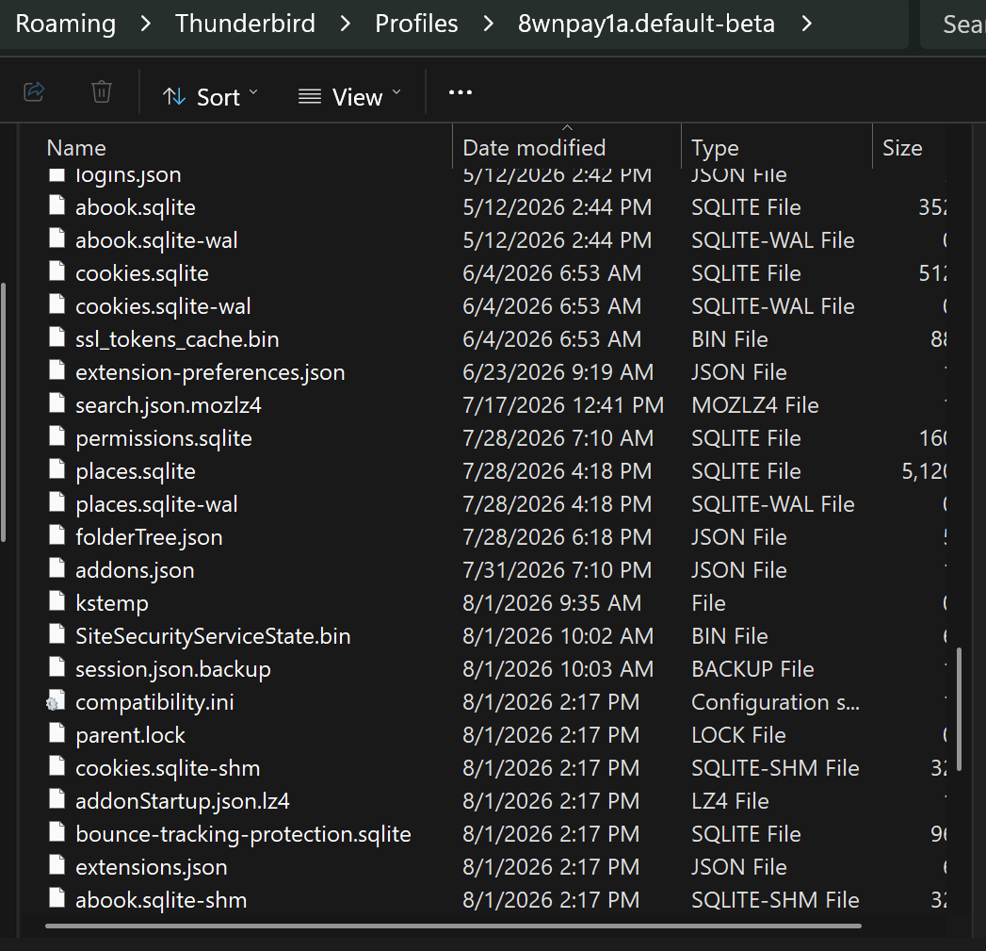
Task: Expand the chevron after Profiles breadcrumb
Action: tap(488, 24)
